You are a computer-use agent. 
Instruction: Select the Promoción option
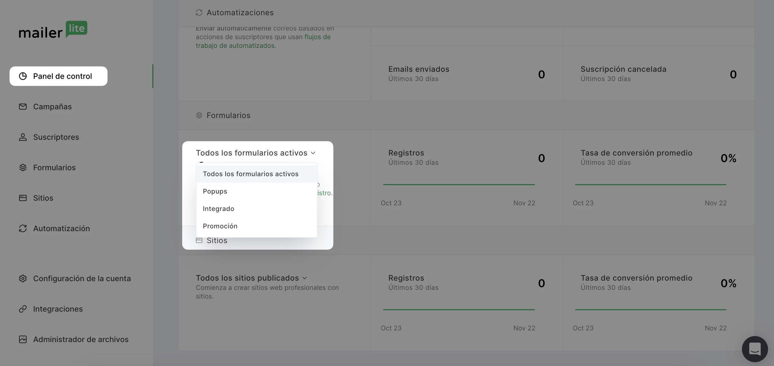point(257,226)
